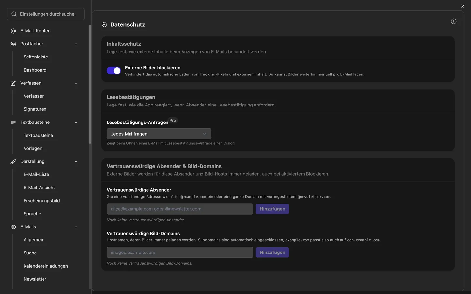This screenshot has height=294, width=471.
Task: Disable Externe Bilder blockieren toggle
Action: [x=114, y=71]
